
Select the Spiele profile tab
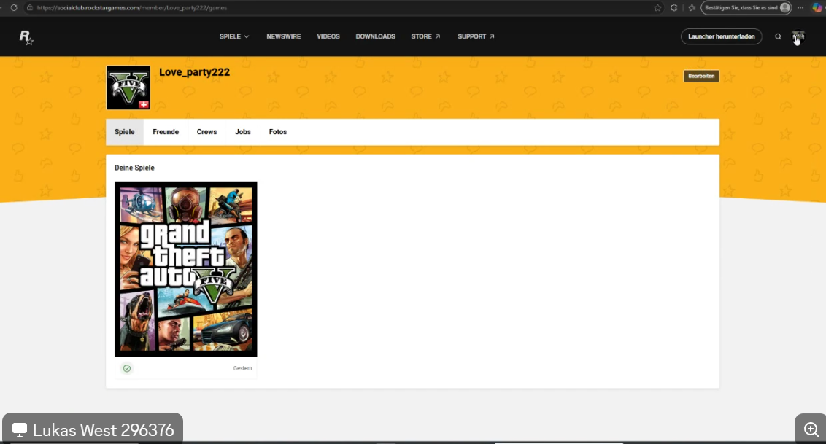click(x=125, y=132)
